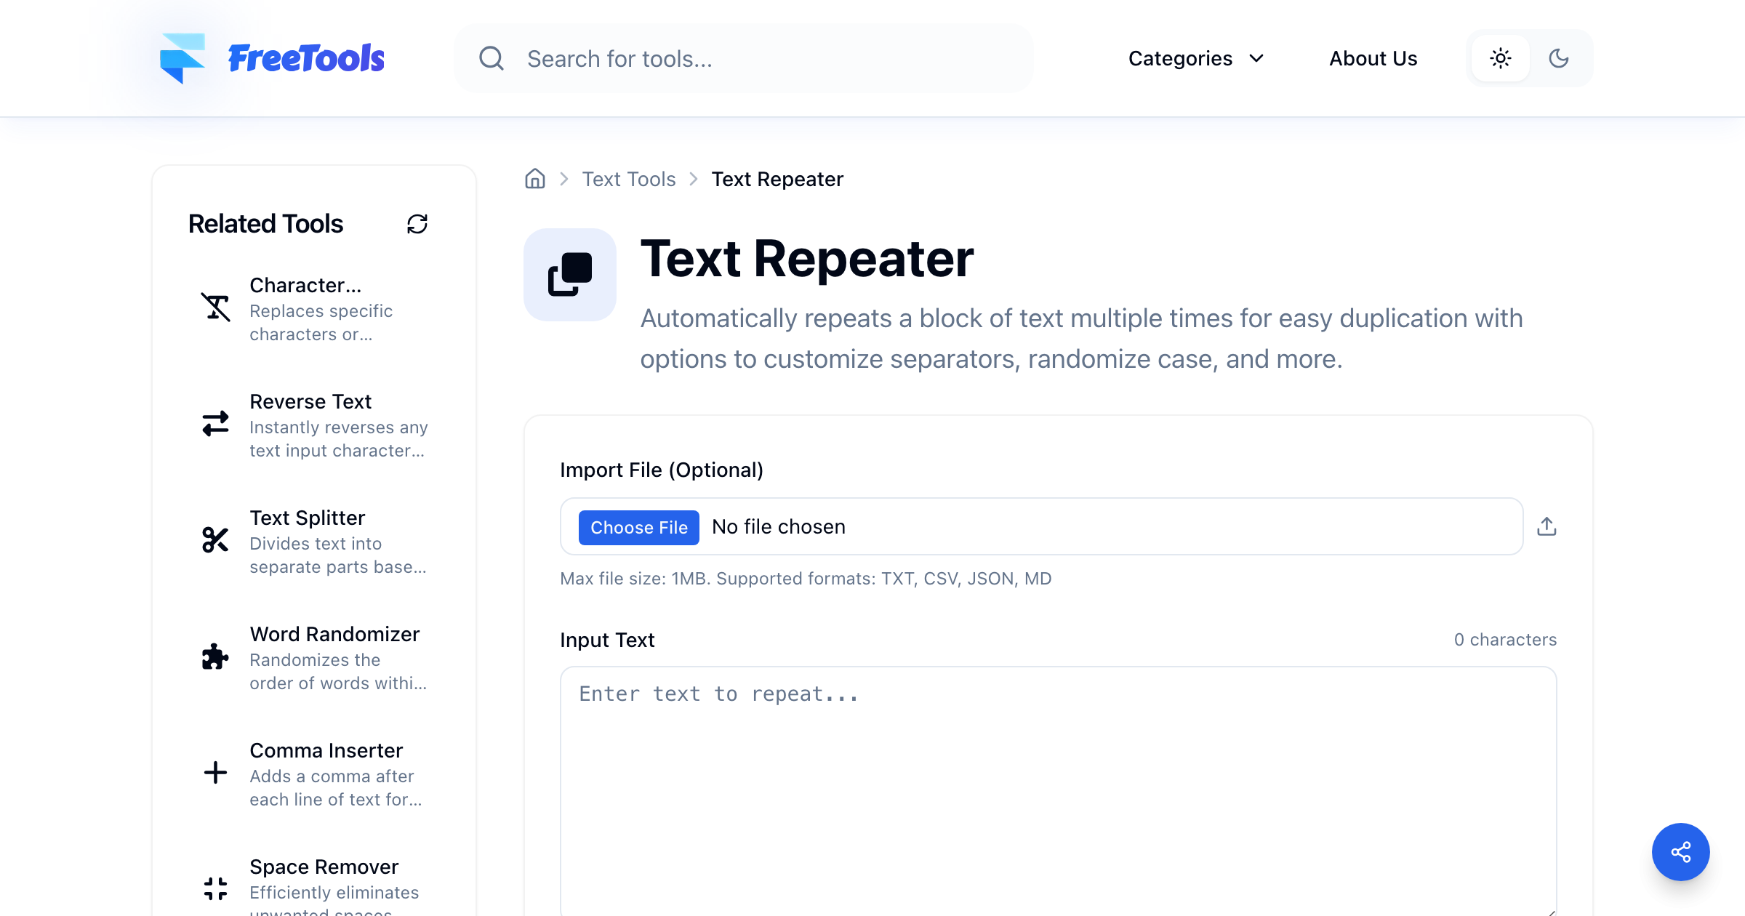1745x916 pixels.
Task: Open the Text Splitter related tool
Action: pos(314,542)
